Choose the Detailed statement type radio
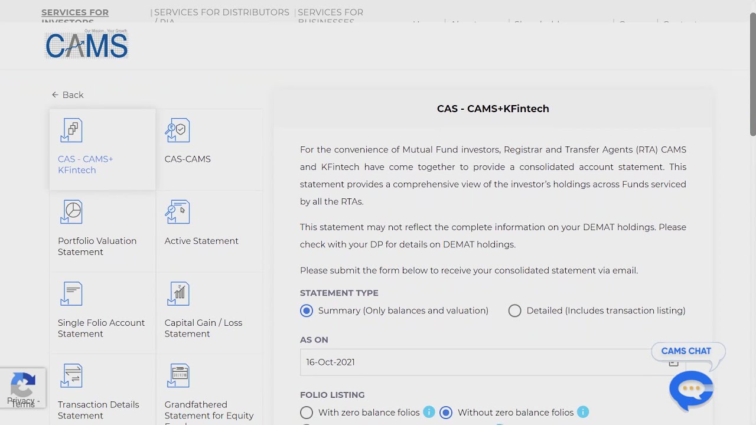Viewport: 756px width, 425px height. (514, 310)
